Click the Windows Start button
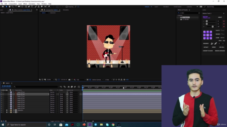This screenshot has width=227, height=127. pyautogui.click(x=3, y=125)
